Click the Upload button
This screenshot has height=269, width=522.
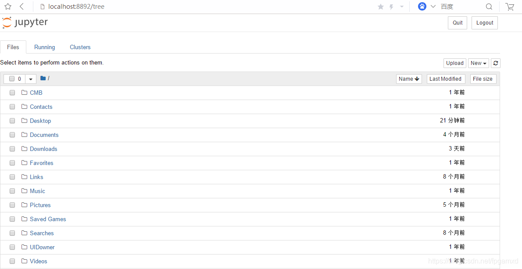(x=455, y=63)
